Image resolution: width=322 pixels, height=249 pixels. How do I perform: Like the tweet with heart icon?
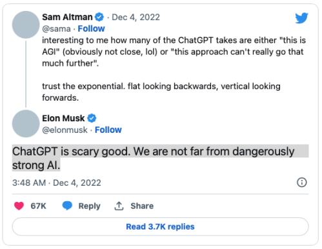19,206
